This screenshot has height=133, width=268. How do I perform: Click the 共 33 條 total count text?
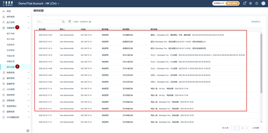[225, 128]
